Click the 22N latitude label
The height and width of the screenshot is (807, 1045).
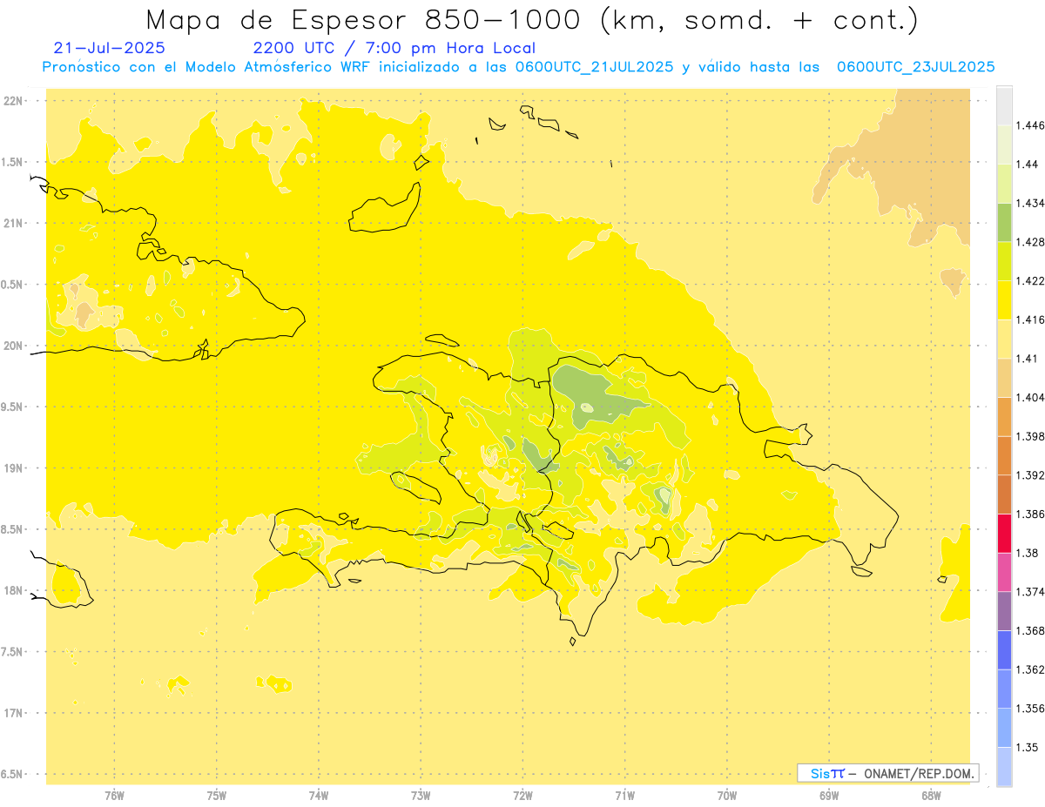tap(13, 101)
